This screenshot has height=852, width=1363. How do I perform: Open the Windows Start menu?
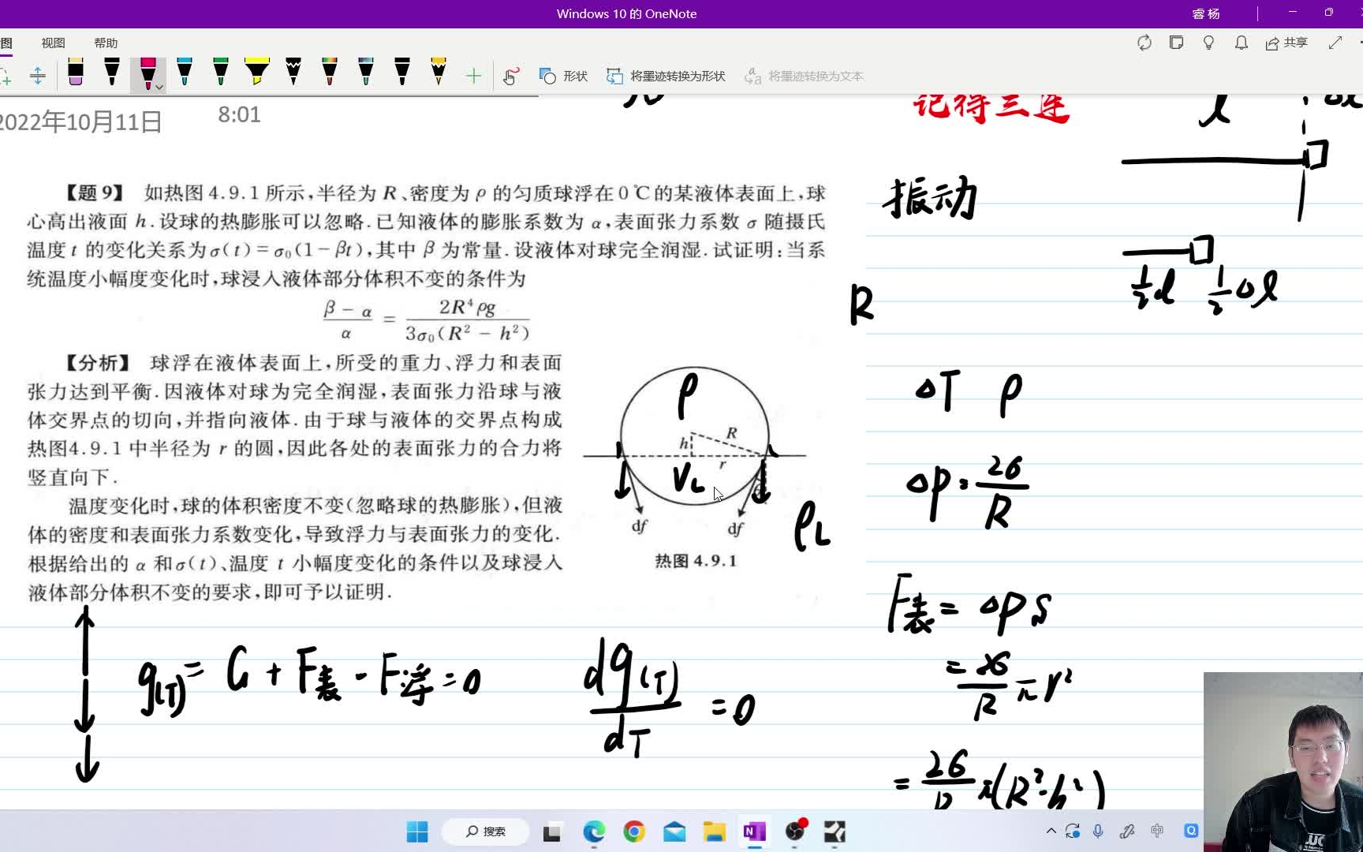click(x=417, y=831)
